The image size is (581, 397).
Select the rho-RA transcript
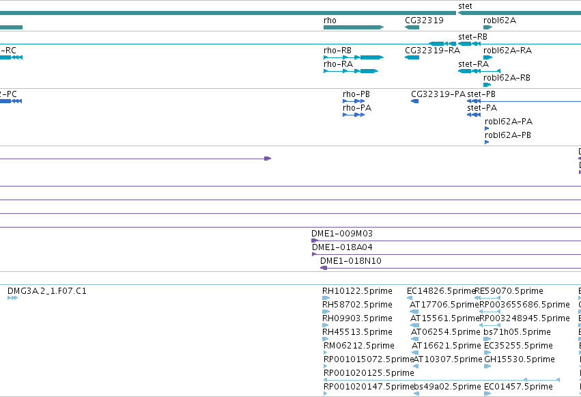(350, 71)
